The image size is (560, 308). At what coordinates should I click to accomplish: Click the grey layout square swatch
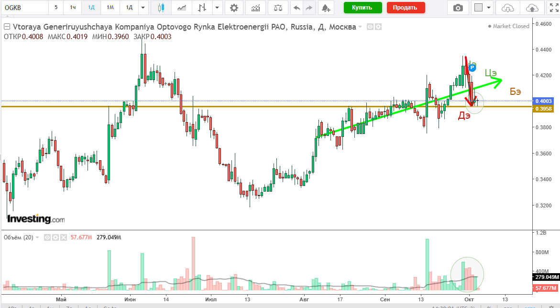coord(478,8)
